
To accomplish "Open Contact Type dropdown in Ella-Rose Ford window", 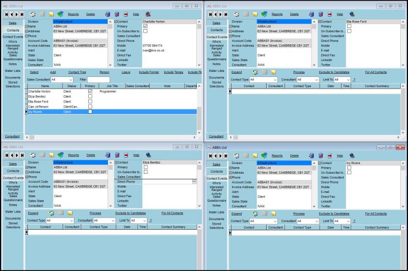I will pyautogui.click(x=275, y=79).
